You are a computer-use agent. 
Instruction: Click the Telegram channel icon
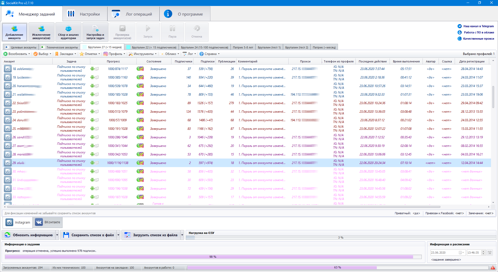[x=460, y=26]
